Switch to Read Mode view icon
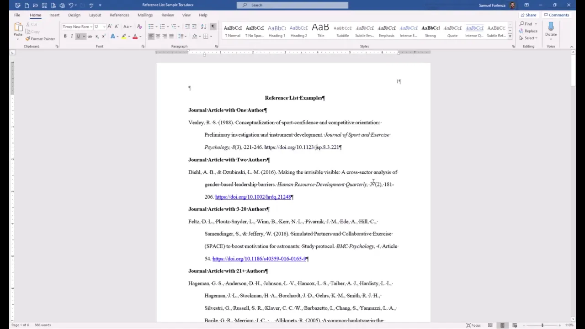The width and height of the screenshot is (585, 329). 490,325
